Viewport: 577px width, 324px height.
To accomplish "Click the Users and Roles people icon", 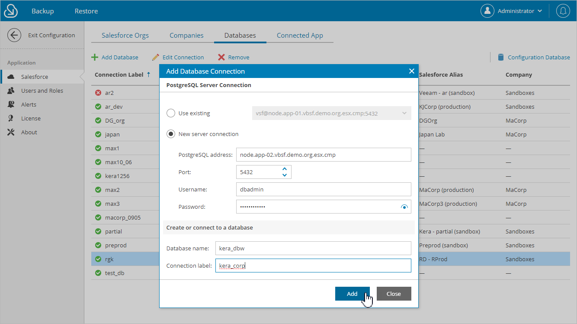I will point(11,91).
